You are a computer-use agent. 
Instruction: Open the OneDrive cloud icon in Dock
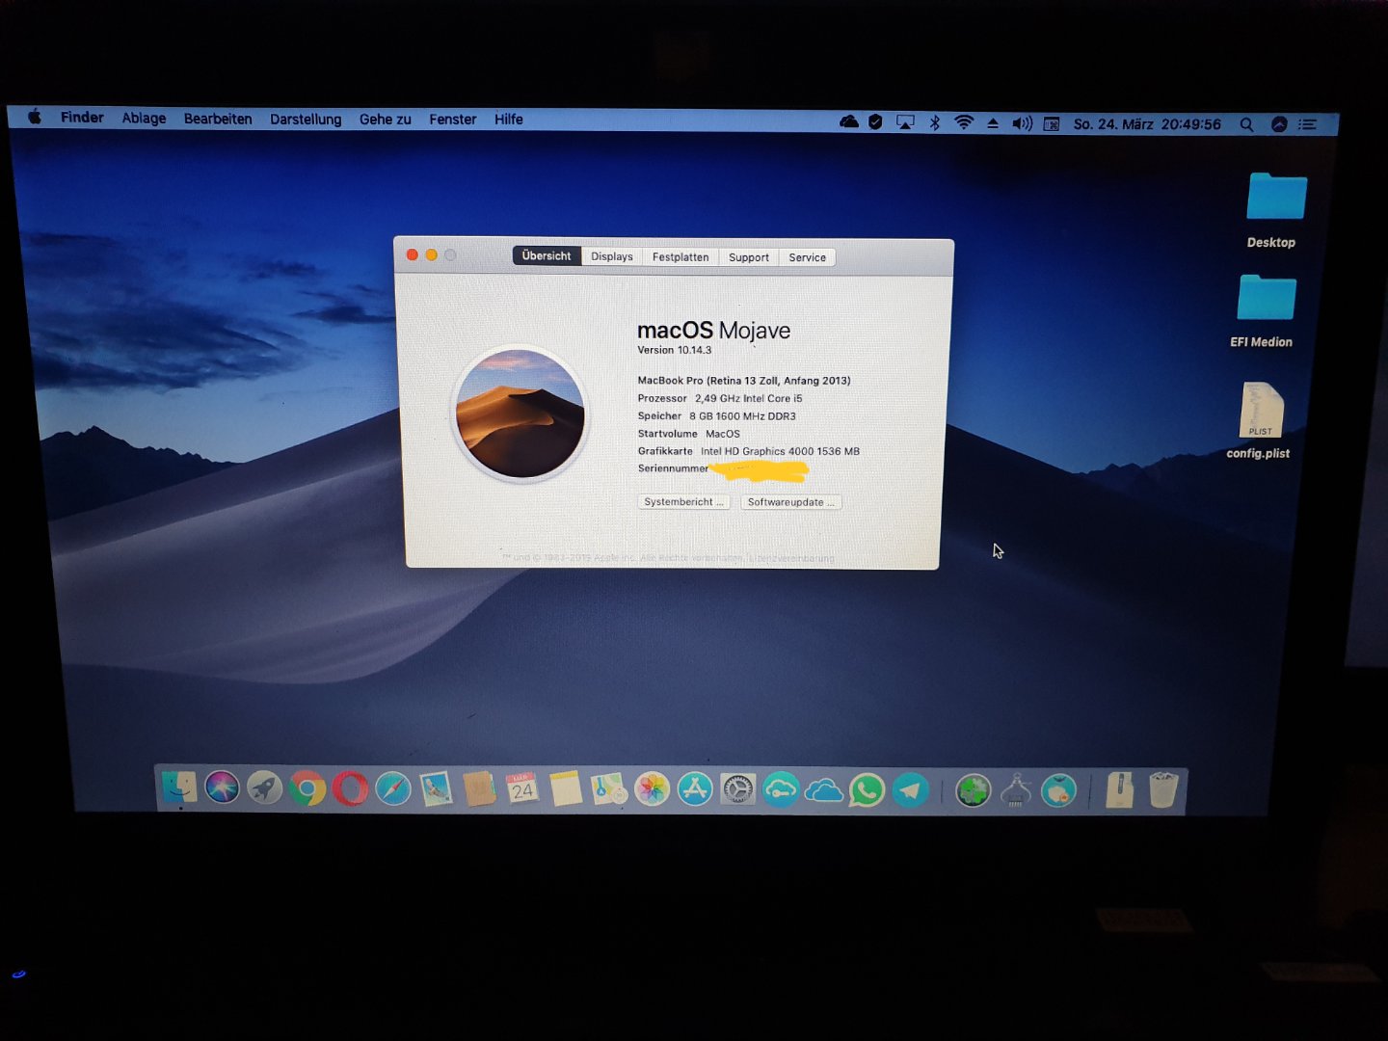click(x=823, y=790)
